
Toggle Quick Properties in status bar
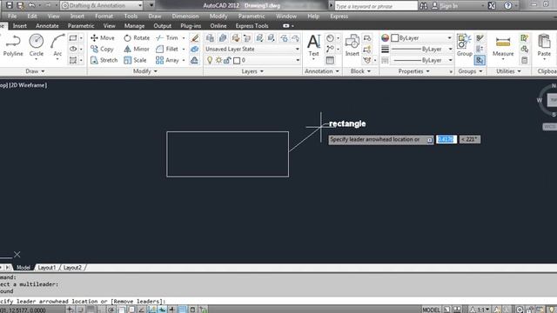tap(192, 310)
